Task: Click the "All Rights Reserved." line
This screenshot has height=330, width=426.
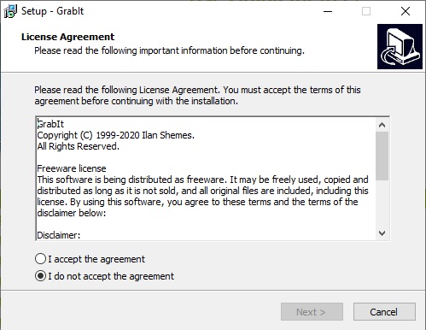Action: point(78,146)
